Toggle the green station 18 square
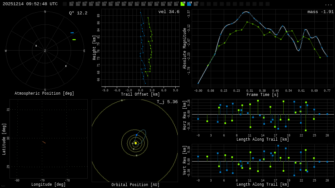 [x=183, y=4]
